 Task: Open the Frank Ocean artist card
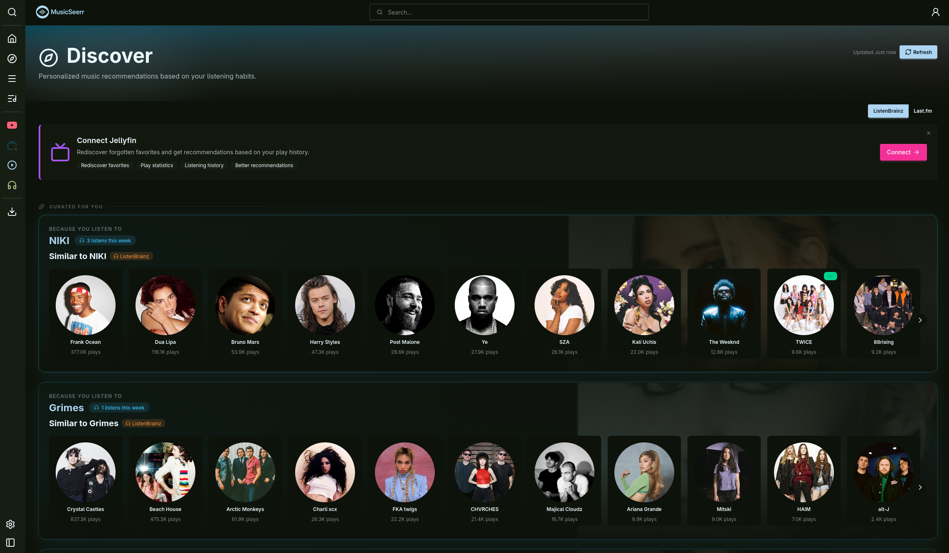(86, 314)
